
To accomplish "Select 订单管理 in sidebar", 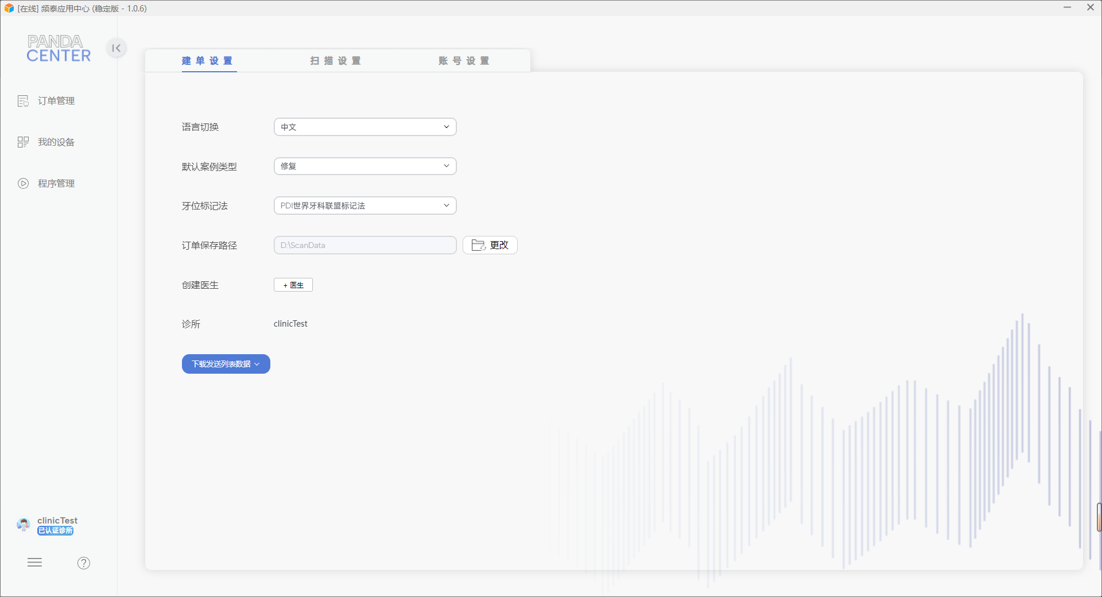I will [56, 101].
